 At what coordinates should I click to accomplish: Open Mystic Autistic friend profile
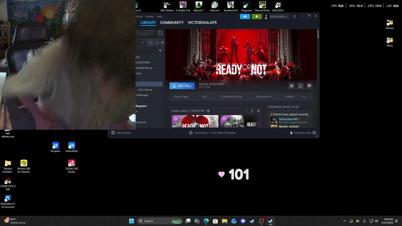[289, 126]
